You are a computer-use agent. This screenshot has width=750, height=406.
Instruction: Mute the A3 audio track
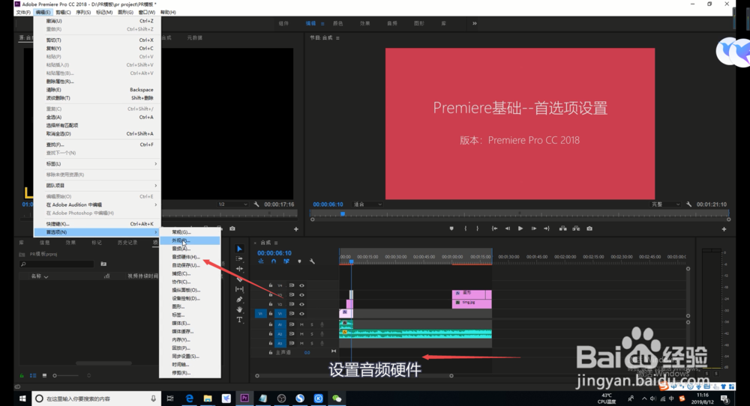click(x=301, y=343)
